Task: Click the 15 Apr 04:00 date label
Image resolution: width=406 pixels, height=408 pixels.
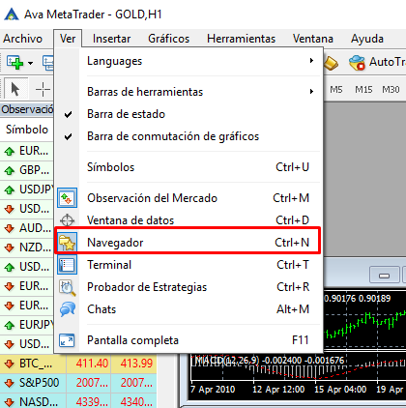Action: [x=340, y=390]
